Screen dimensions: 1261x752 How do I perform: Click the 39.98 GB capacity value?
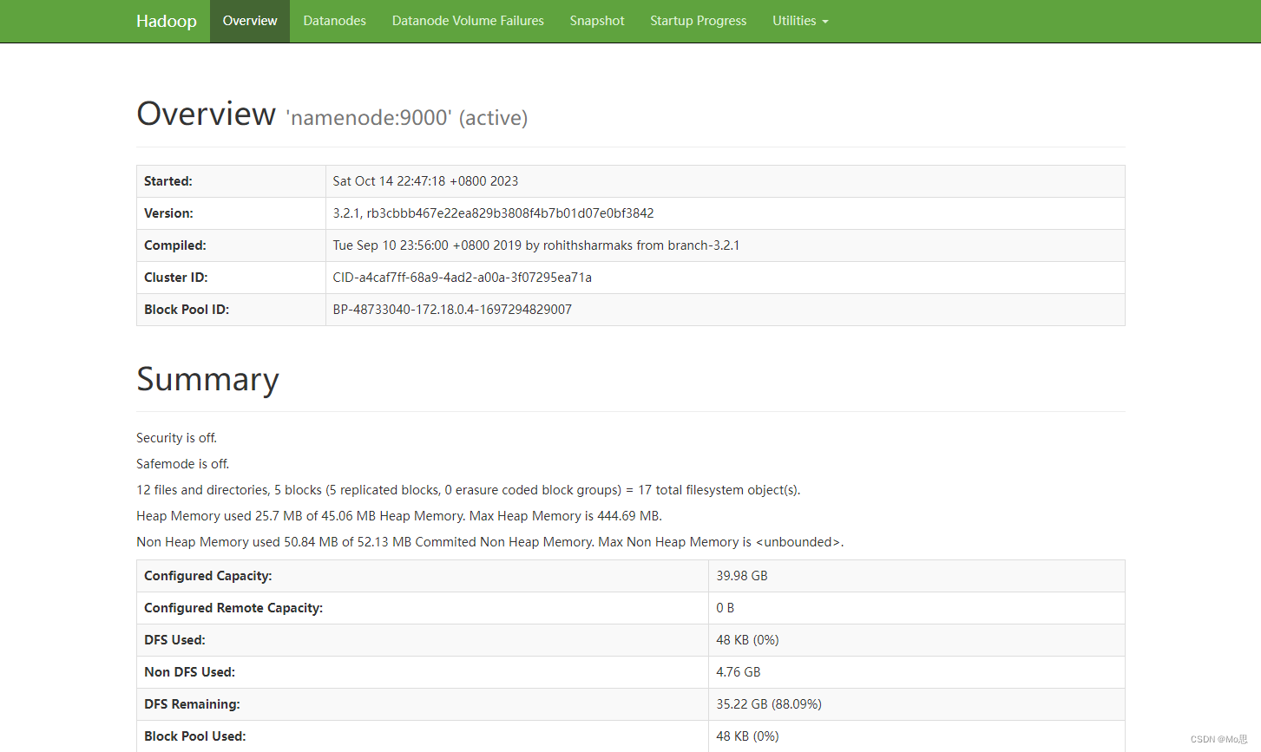pos(742,576)
